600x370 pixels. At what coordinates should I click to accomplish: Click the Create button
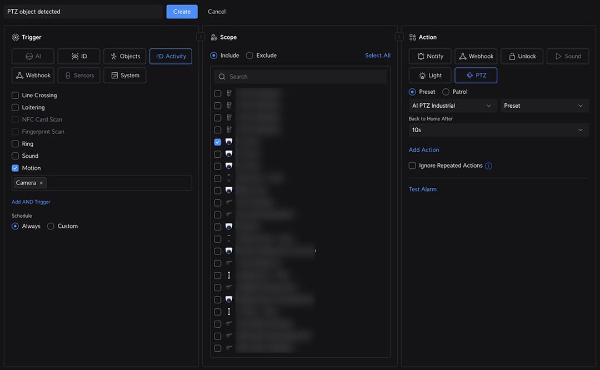pyautogui.click(x=182, y=12)
